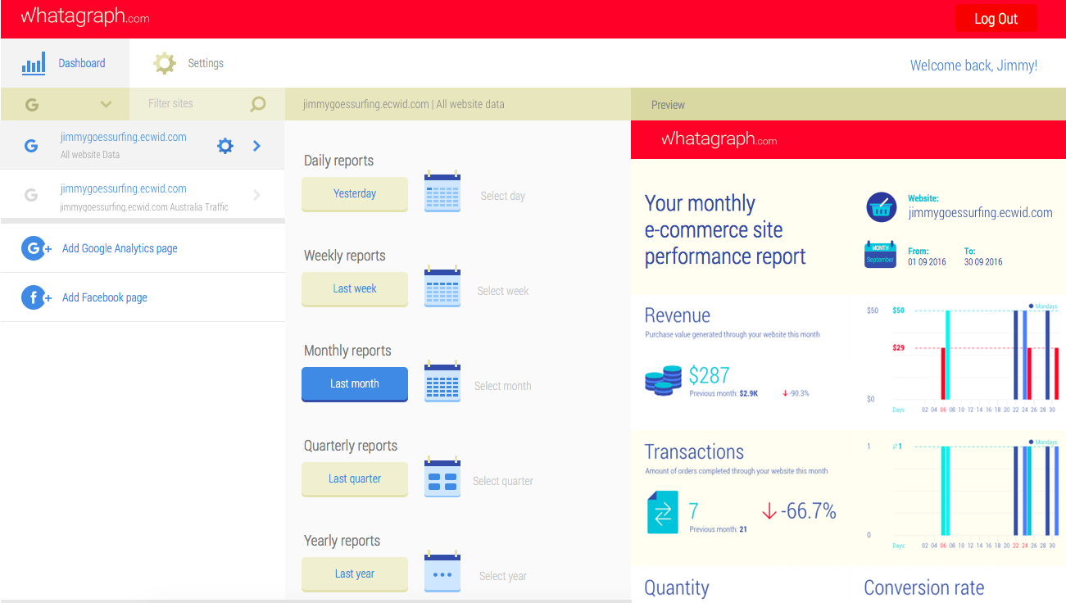Open the Select month calendar icon
The image size is (1066, 603).
442,383
